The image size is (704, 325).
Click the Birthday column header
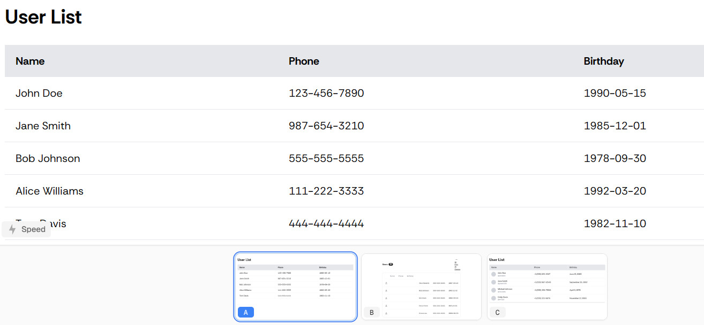[604, 61]
